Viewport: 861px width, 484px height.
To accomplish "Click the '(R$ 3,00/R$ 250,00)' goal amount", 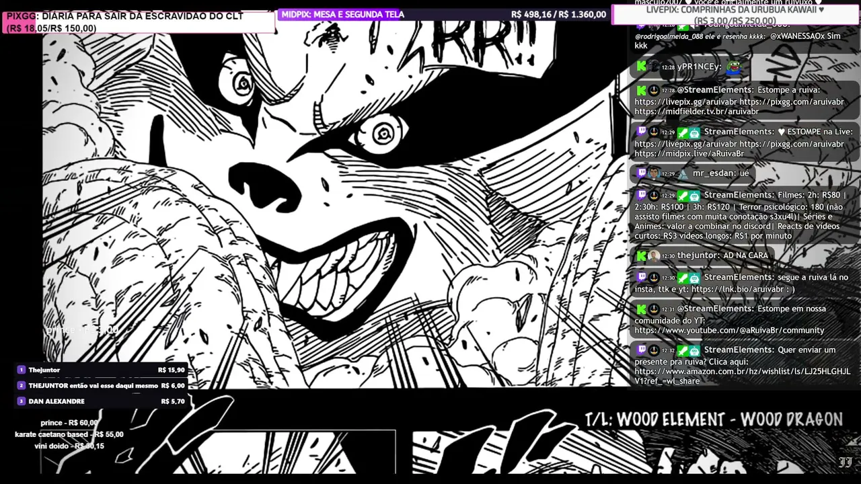I will point(735,21).
